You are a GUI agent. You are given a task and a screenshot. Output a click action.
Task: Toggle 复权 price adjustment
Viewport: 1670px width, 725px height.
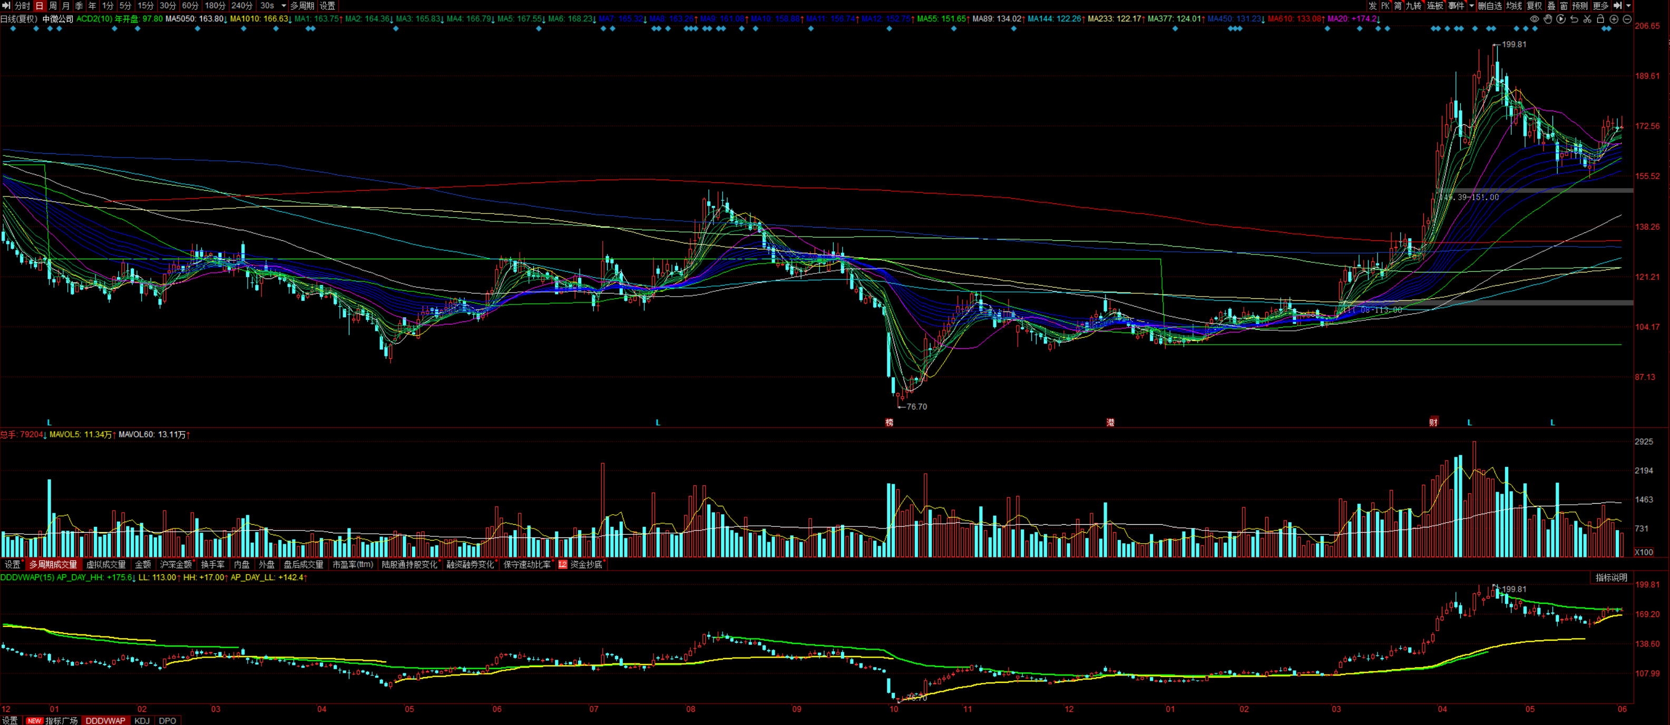1534,6
